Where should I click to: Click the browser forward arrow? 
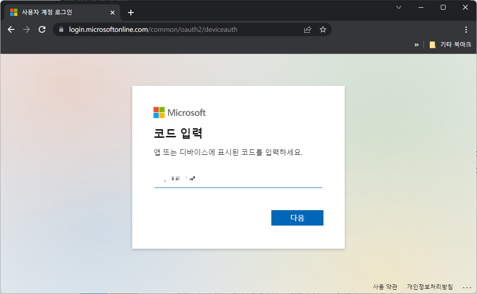point(27,29)
